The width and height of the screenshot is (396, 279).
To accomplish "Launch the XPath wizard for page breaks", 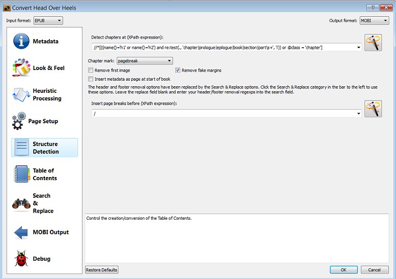I will click(373, 109).
